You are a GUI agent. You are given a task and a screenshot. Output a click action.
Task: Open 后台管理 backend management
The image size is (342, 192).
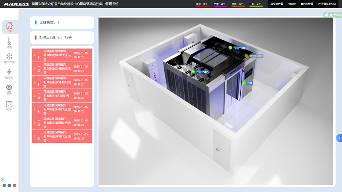[x=307, y=3]
